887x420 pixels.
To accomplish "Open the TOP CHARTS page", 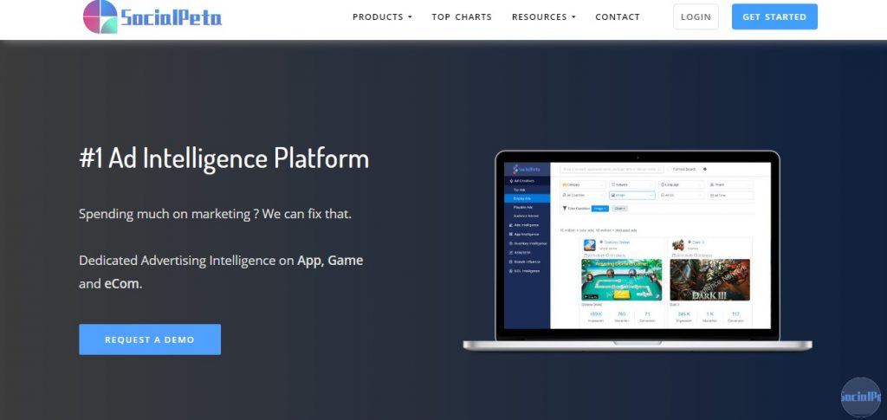I will 462,17.
